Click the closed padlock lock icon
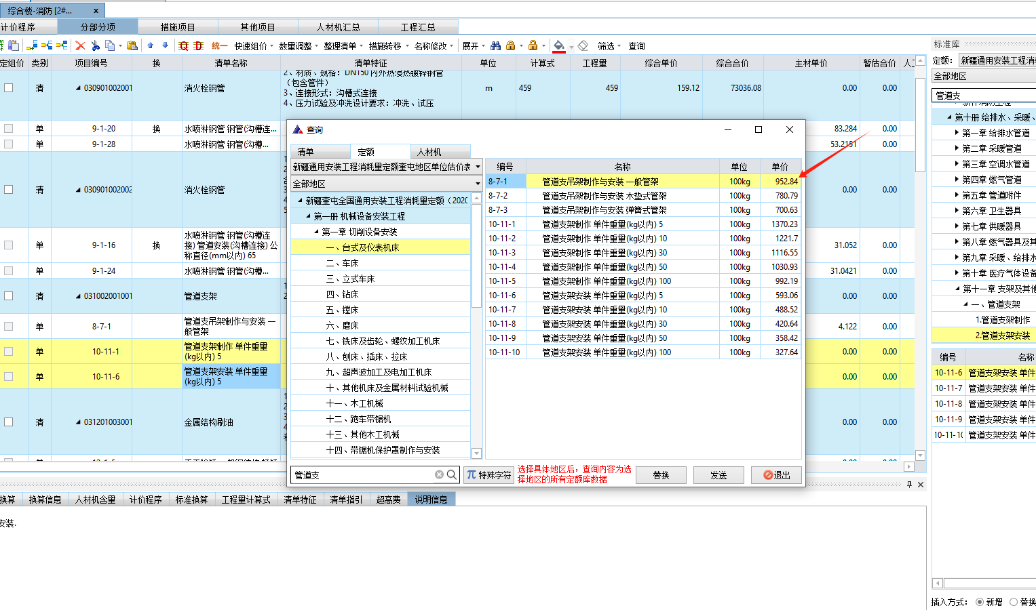The image size is (1036, 610). (510, 45)
